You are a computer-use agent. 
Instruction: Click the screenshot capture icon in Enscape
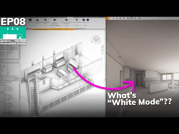pos(128,18)
